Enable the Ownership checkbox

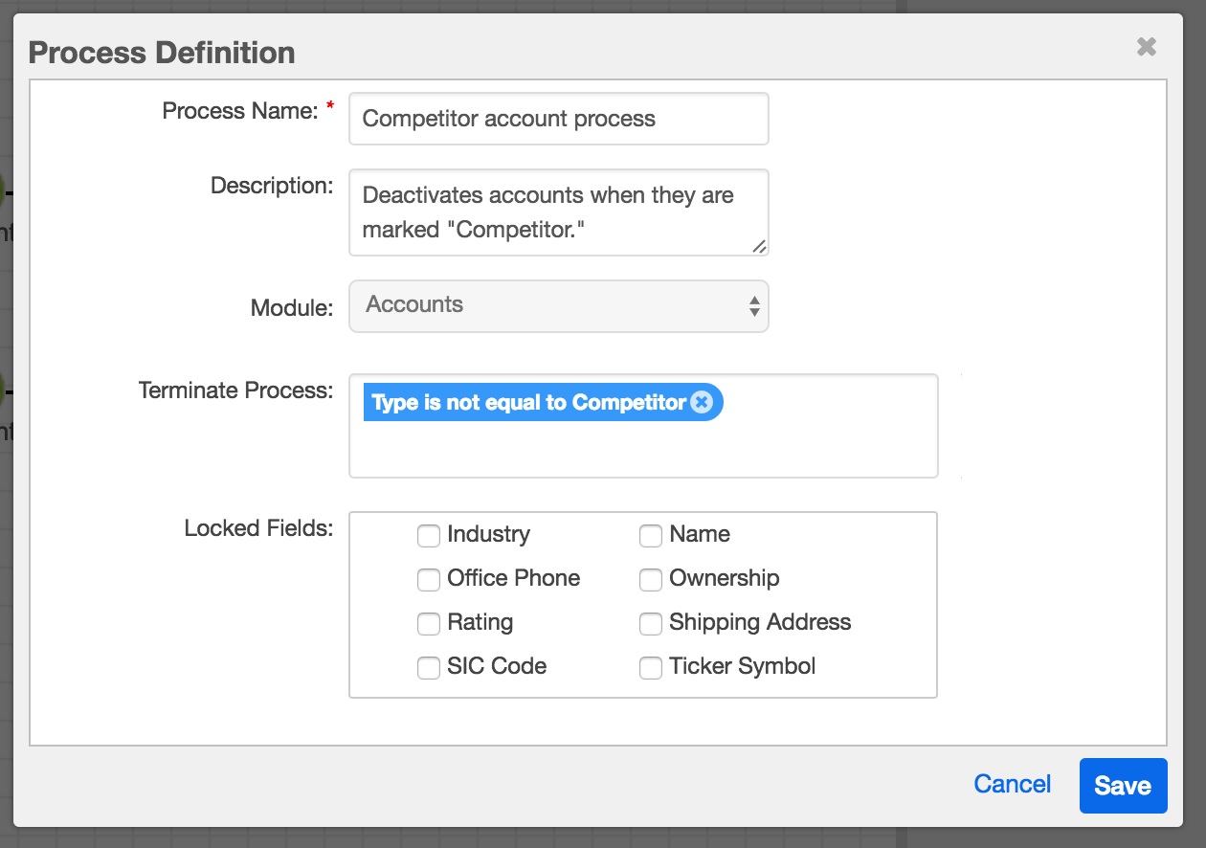(x=651, y=579)
